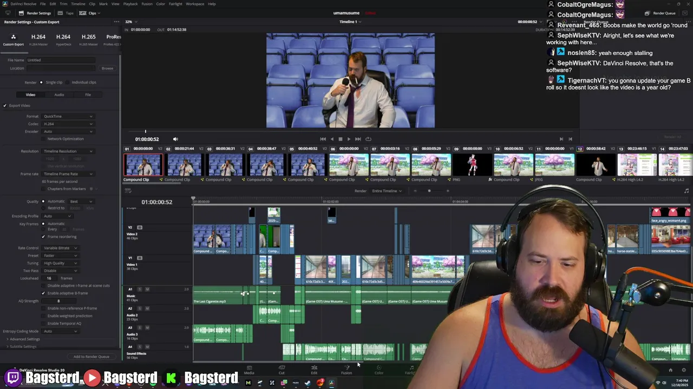Open the Playback menu
This screenshot has height=389, width=693.
coord(130,4)
